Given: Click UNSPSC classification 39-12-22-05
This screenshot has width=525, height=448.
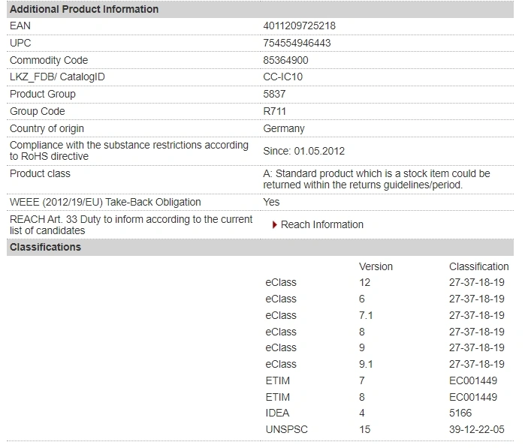Looking at the screenshot, I should click(477, 429).
